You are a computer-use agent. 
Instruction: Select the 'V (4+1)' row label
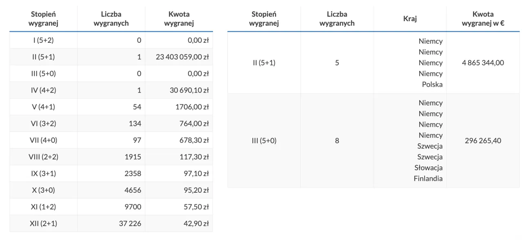click(x=43, y=107)
